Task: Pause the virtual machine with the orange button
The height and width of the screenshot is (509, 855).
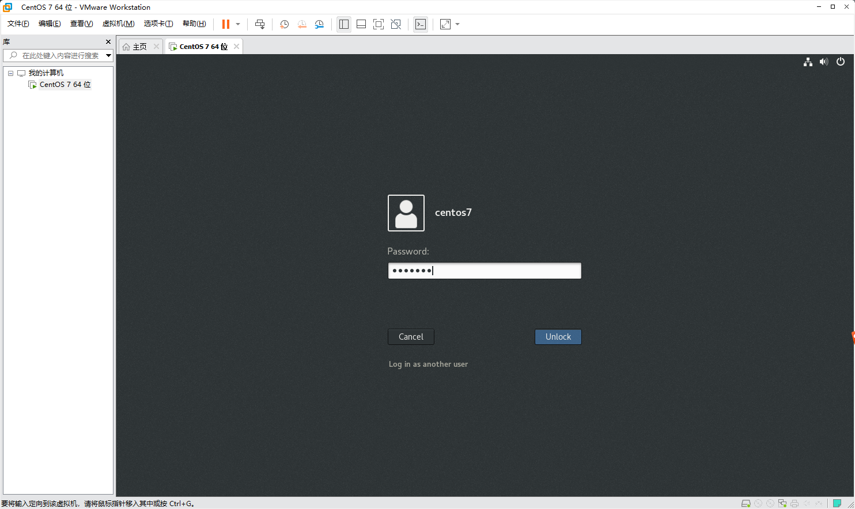Action: pyautogui.click(x=226, y=24)
